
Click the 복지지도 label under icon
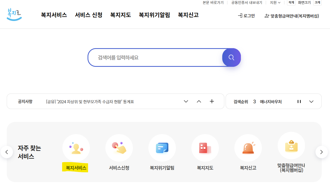tap(205, 168)
